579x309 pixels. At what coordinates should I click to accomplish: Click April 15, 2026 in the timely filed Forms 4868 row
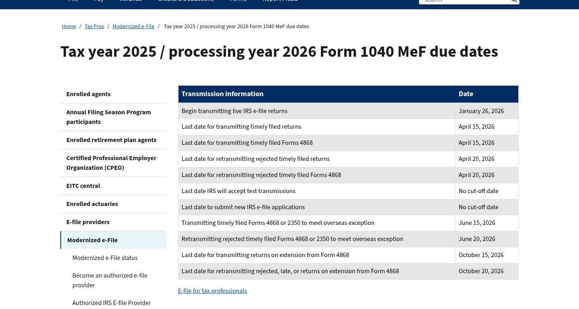(x=487, y=143)
